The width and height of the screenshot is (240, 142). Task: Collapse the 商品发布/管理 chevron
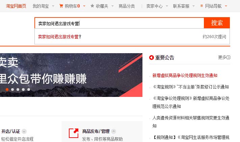[113, 131]
